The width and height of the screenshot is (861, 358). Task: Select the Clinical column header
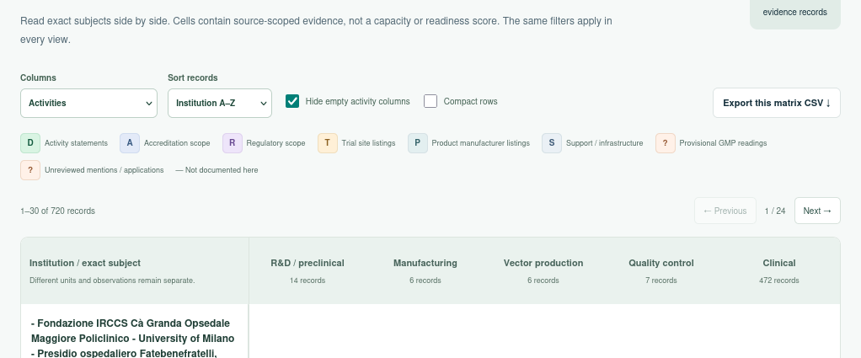pyautogui.click(x=778, y=263)
